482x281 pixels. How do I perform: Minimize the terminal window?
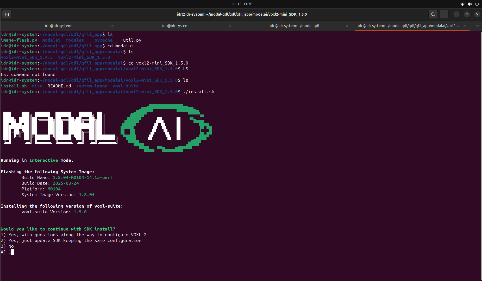456,14
